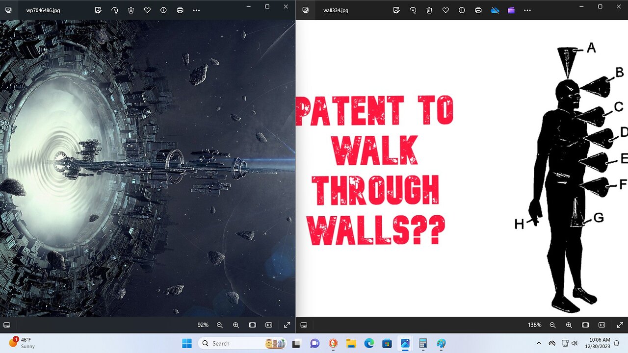The width and height of the screenshot is (628, 353).
Task: Enter fullscreen for wp7046486.jpg
Action: pos(287,325)
